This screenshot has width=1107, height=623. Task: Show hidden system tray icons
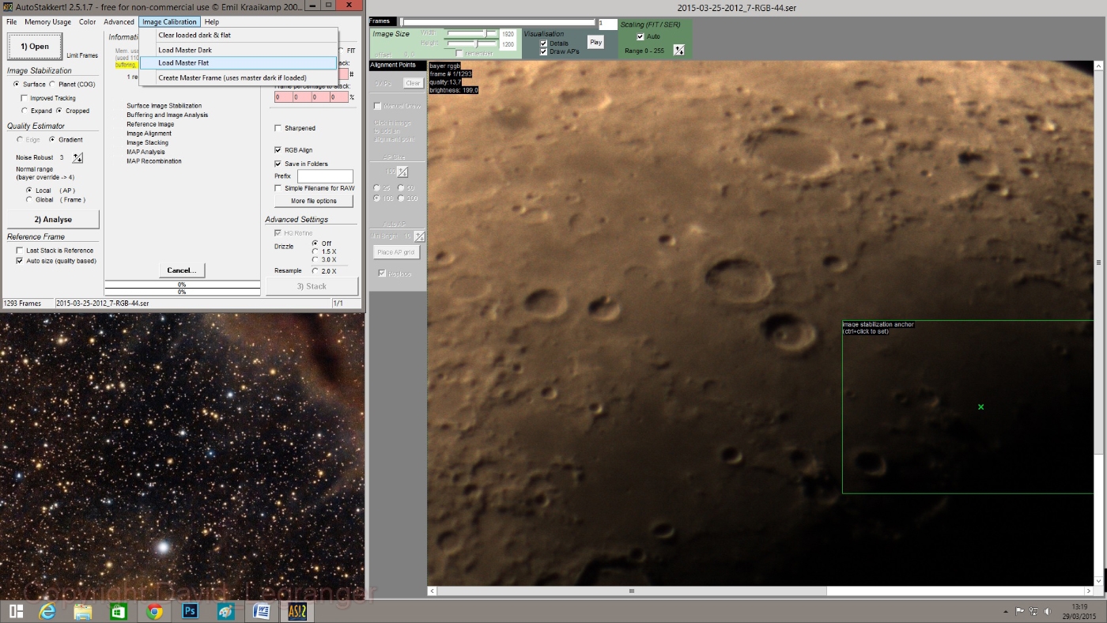(1006, 612)
